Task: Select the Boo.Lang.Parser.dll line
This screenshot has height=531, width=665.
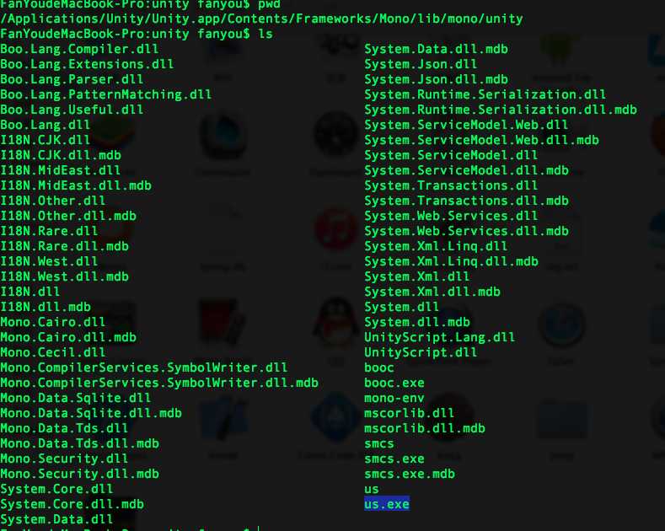Action: click(x=72, y=80)
